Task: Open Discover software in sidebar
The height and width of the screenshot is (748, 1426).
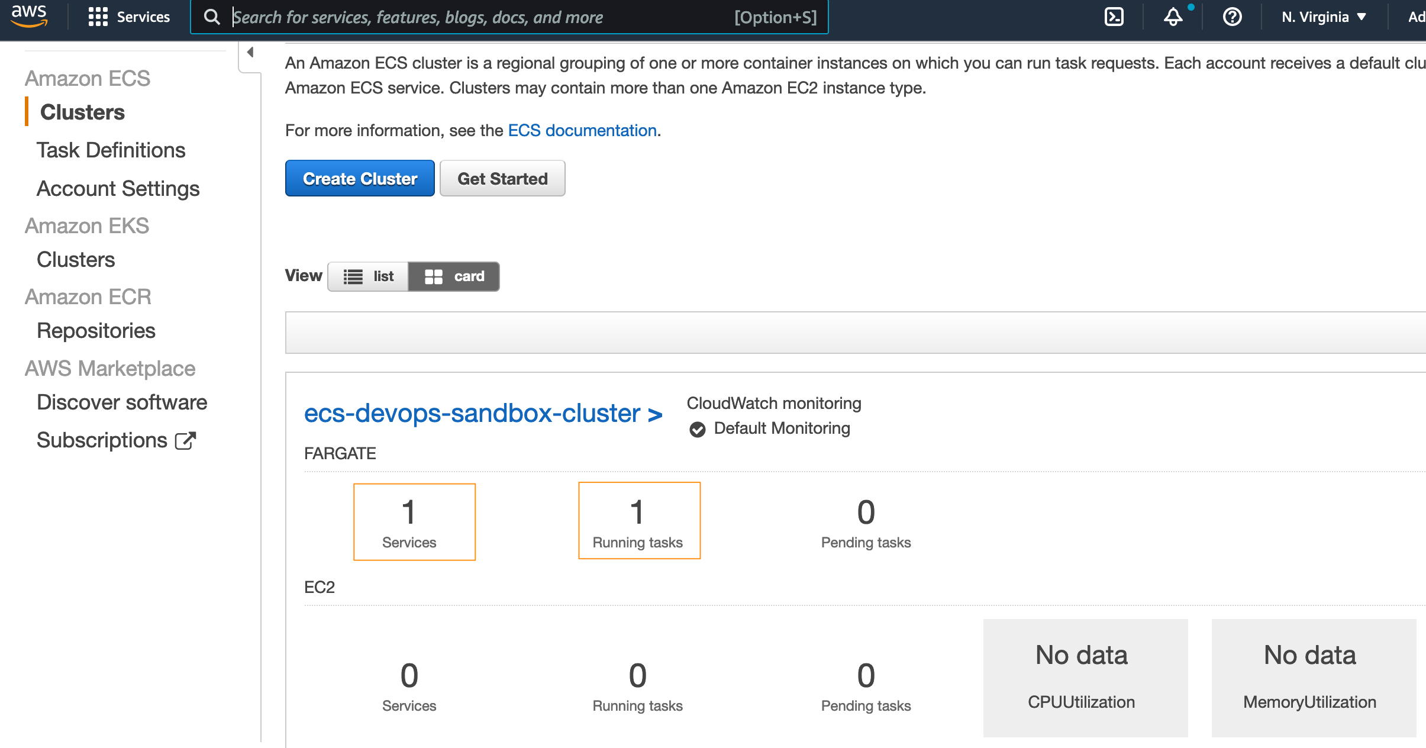Action: 122,402
